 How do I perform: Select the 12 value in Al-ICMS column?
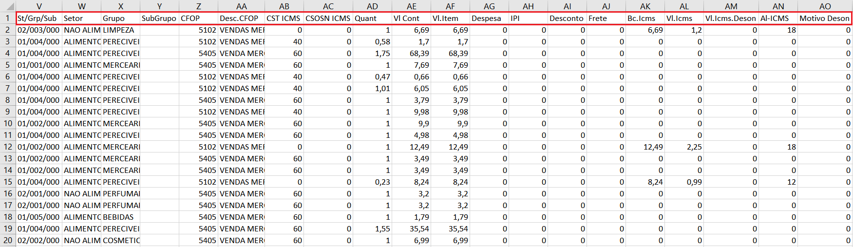[778, 182]
